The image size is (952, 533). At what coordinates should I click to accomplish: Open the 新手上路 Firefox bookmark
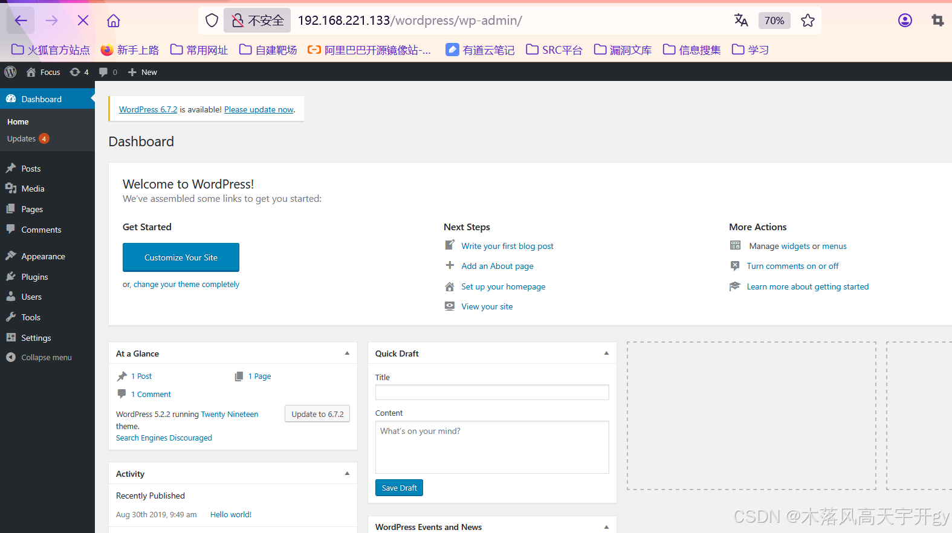coord(130,50)
